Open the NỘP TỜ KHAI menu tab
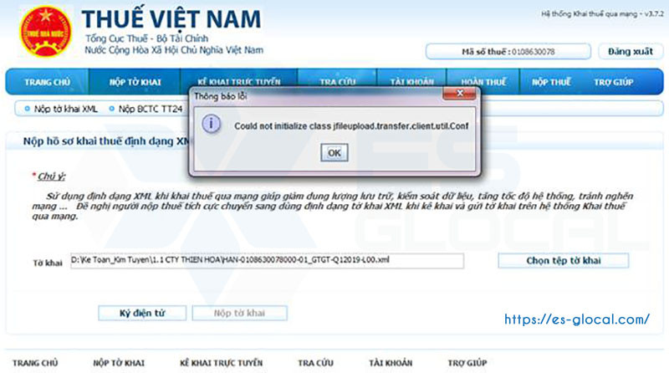The image size is (669, 373). point(135,82)
